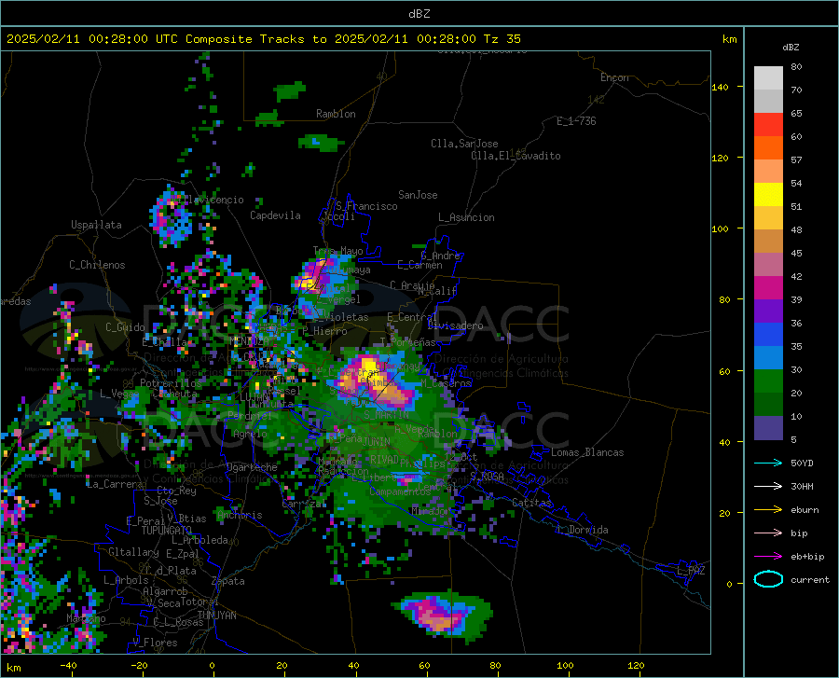Select the yellow eburn arrow symbol
The image size is (839, 678).
[768, 510]
